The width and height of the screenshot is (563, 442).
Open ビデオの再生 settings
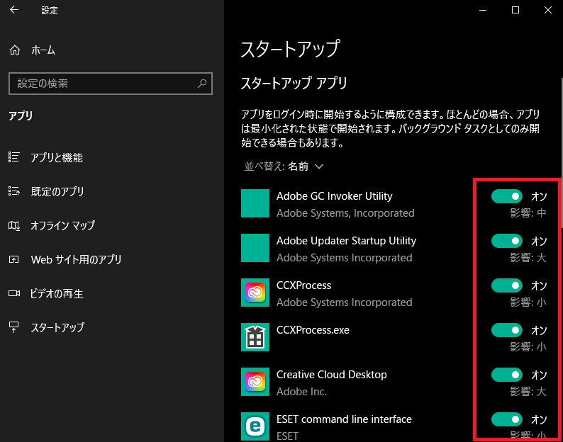57,293
